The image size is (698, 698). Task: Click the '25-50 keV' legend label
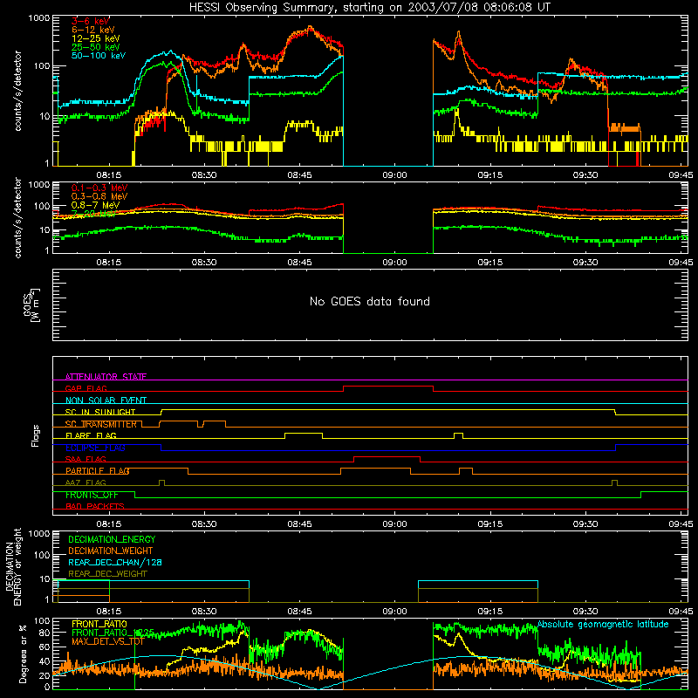click(96, 47)
